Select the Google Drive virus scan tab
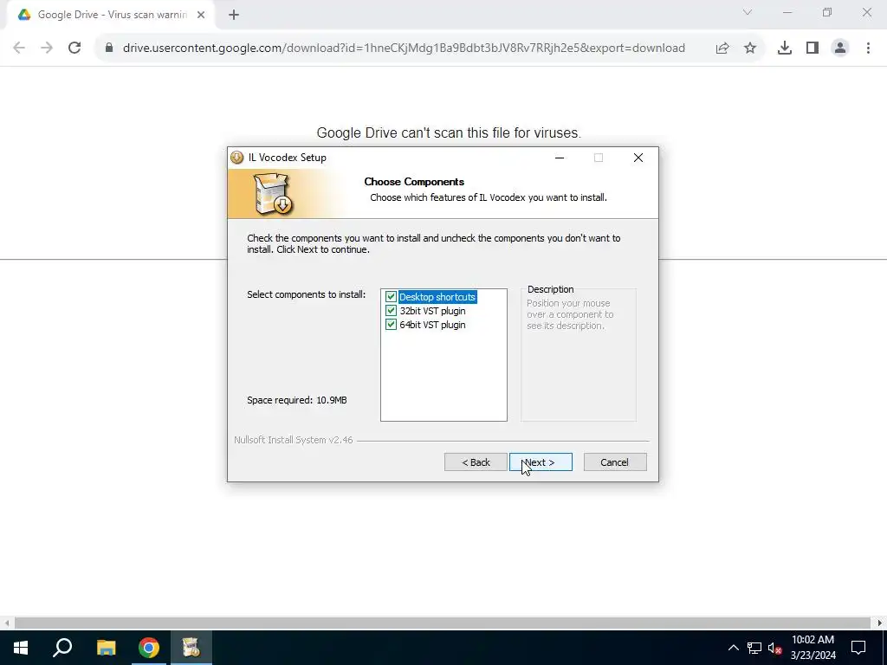This screenshot has width=887, height=665. tap(110, 15)
